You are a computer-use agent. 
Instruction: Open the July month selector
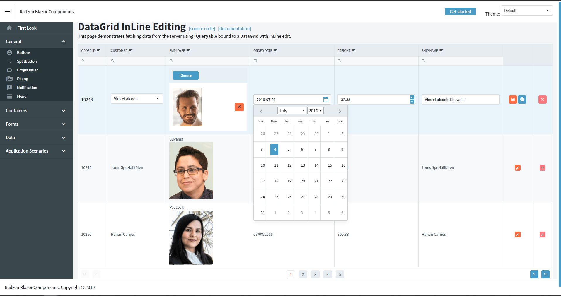point(291,111)
